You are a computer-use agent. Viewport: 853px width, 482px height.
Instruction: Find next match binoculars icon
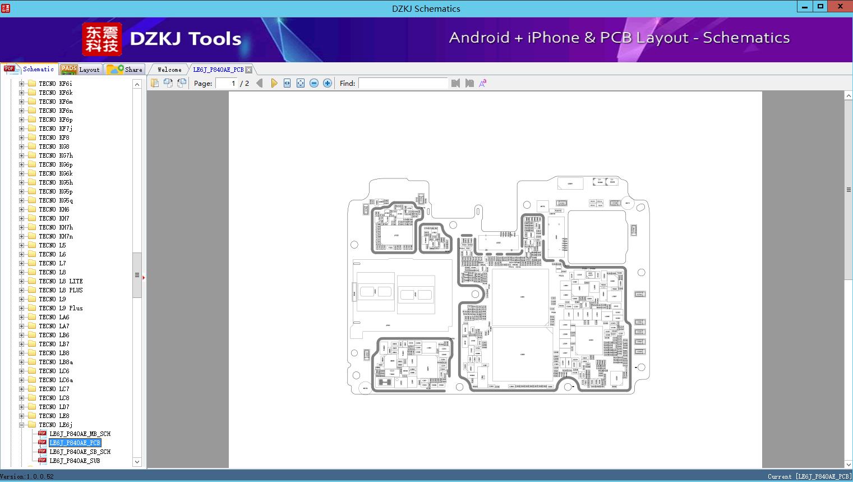469,83
